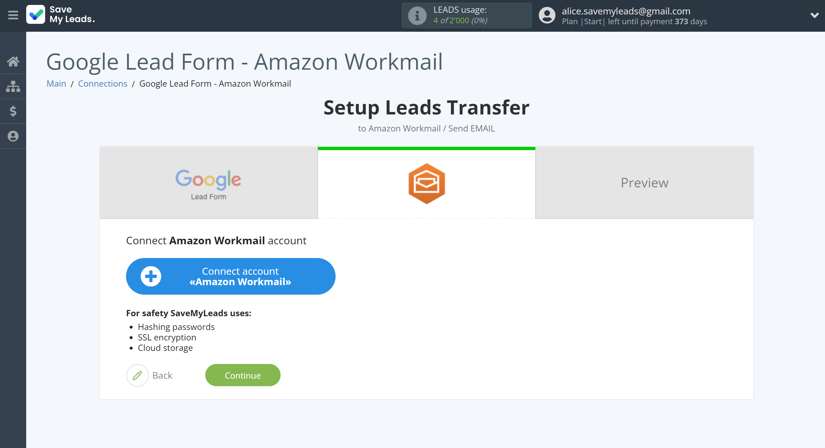Click the LEADS usage progress bar

click(464, 15)
